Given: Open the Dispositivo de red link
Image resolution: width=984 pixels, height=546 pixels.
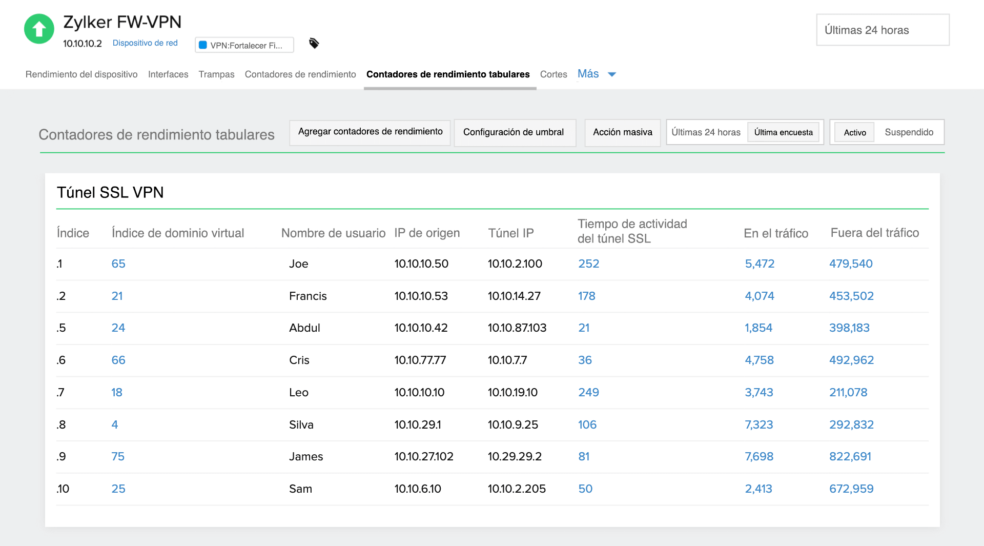Looking at the screenshot, I should point(145,43).
